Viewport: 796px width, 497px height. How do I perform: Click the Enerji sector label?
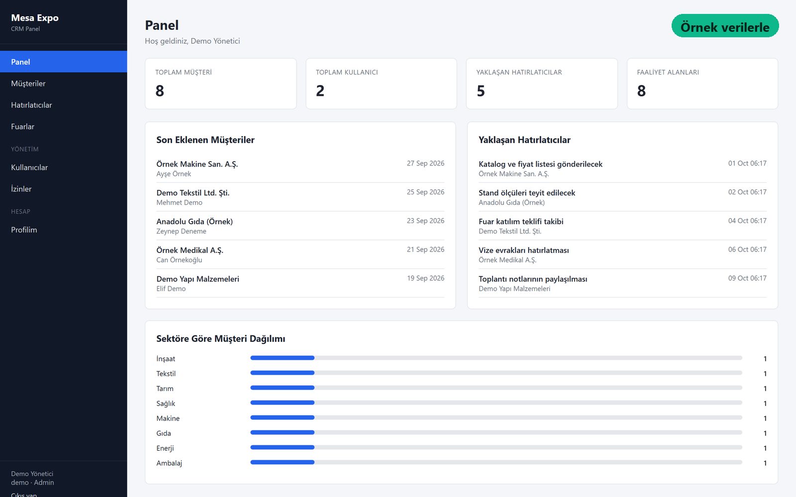165,448
